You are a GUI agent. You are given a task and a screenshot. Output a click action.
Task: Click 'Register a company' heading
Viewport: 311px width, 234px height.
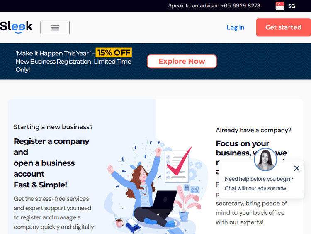tap(51, 141)
